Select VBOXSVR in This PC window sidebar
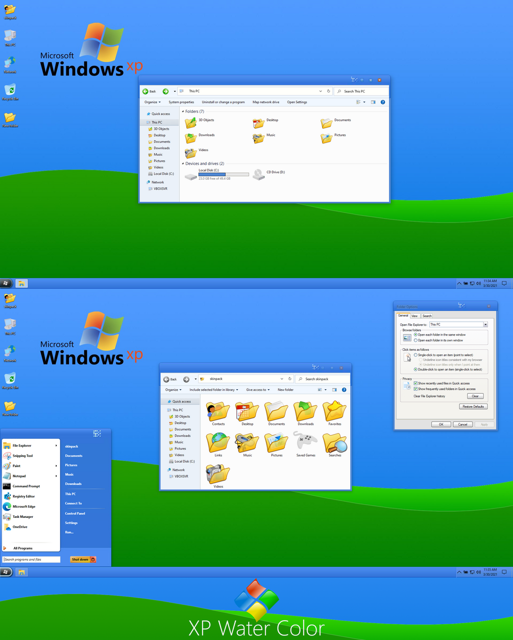This screenshot has height=640, width=513. tap(160, 188)
